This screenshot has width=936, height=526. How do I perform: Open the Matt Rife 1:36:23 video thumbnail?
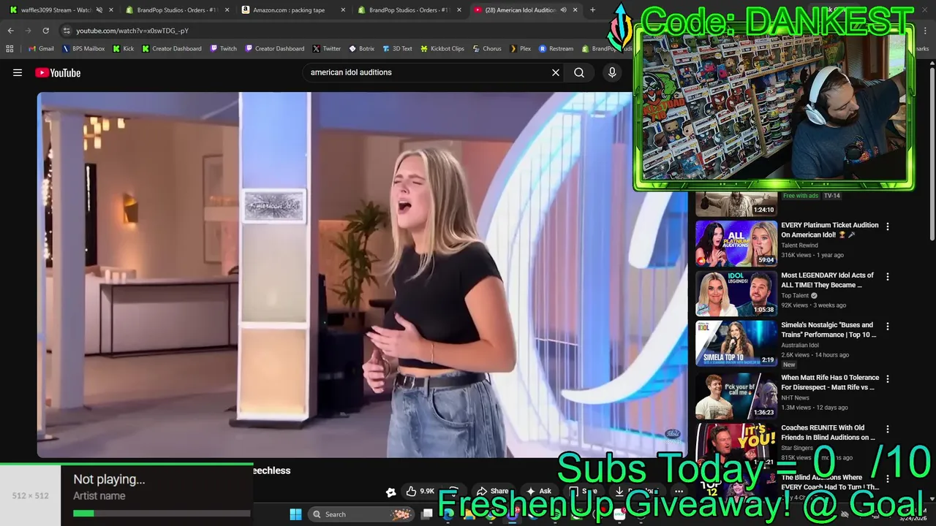[736, 396]
